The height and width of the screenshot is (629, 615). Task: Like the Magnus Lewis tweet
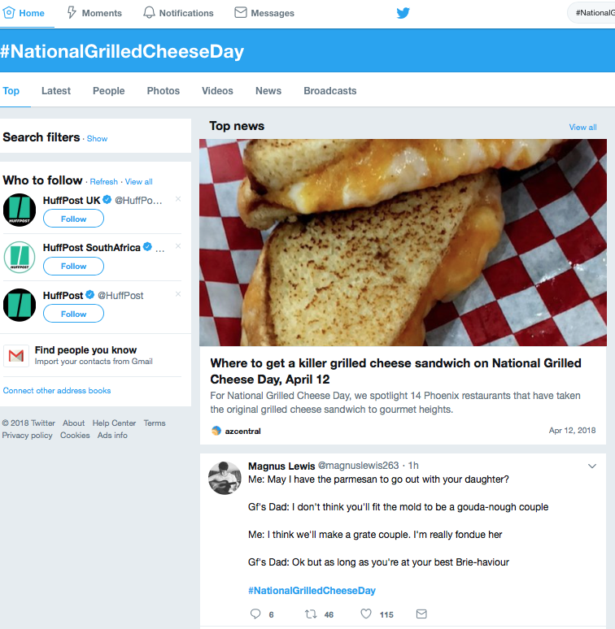tap(366, 614)
